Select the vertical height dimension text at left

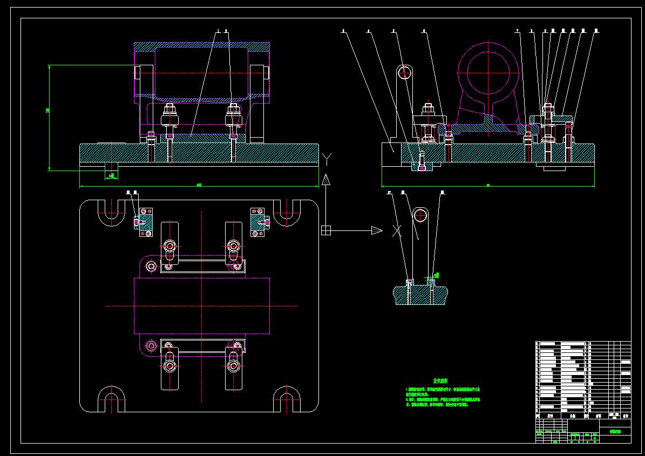click(47, 110)
